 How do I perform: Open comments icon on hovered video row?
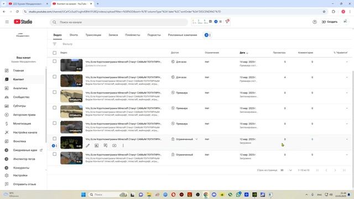[106, 145]
